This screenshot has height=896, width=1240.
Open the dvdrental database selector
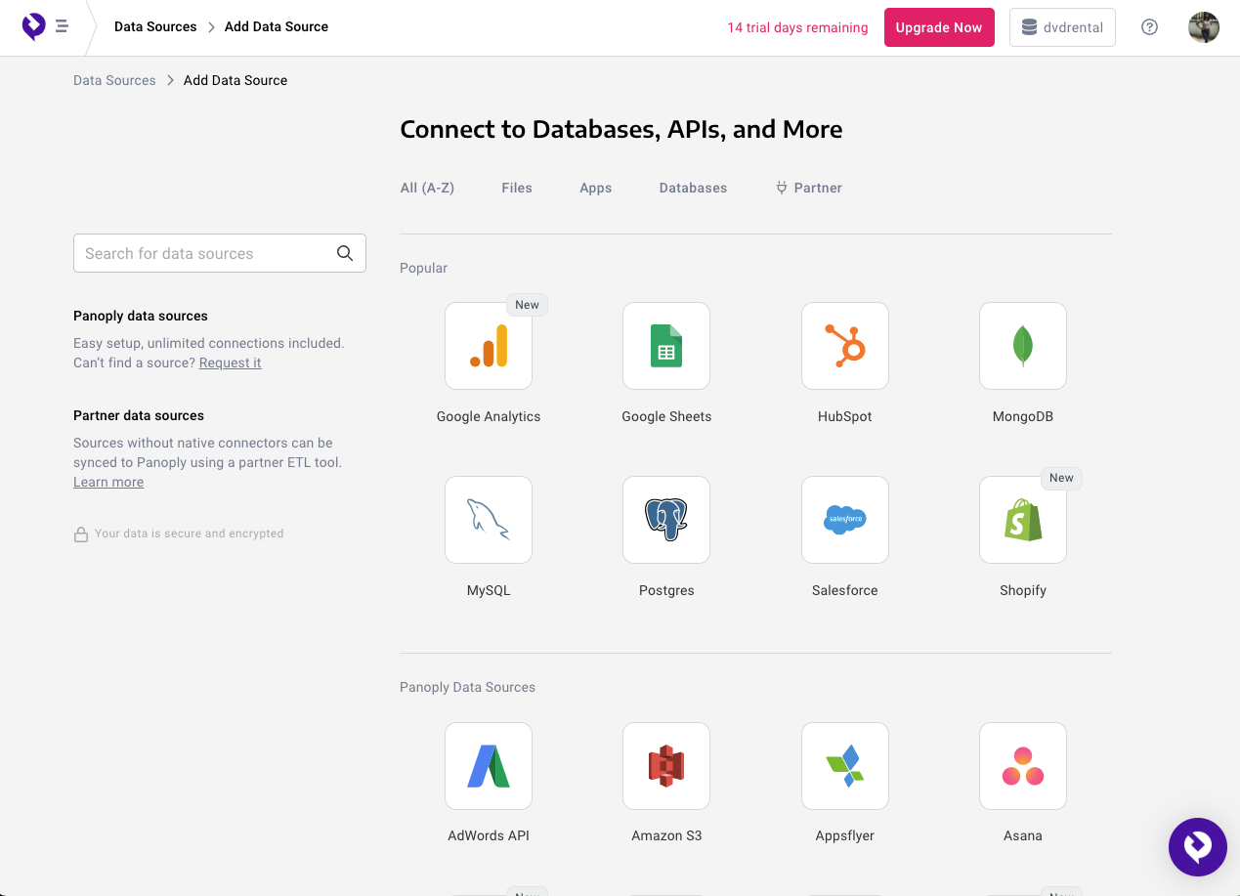1062,27
